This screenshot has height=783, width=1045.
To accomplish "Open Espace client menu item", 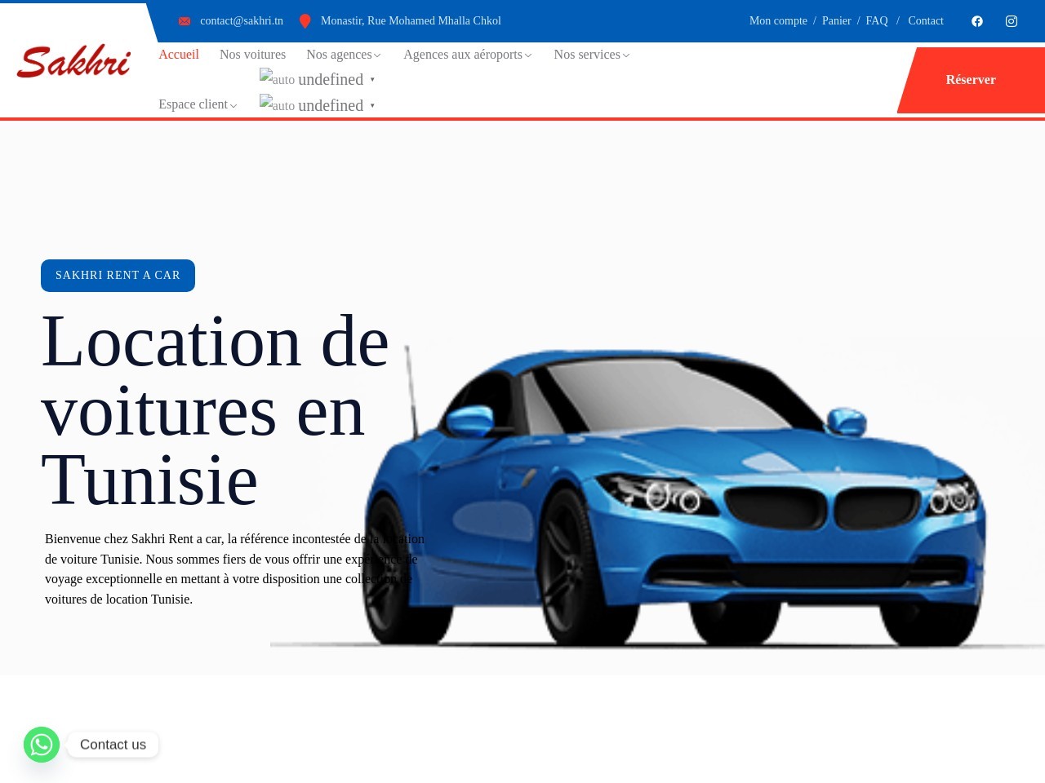I will (x=193, y=104).
